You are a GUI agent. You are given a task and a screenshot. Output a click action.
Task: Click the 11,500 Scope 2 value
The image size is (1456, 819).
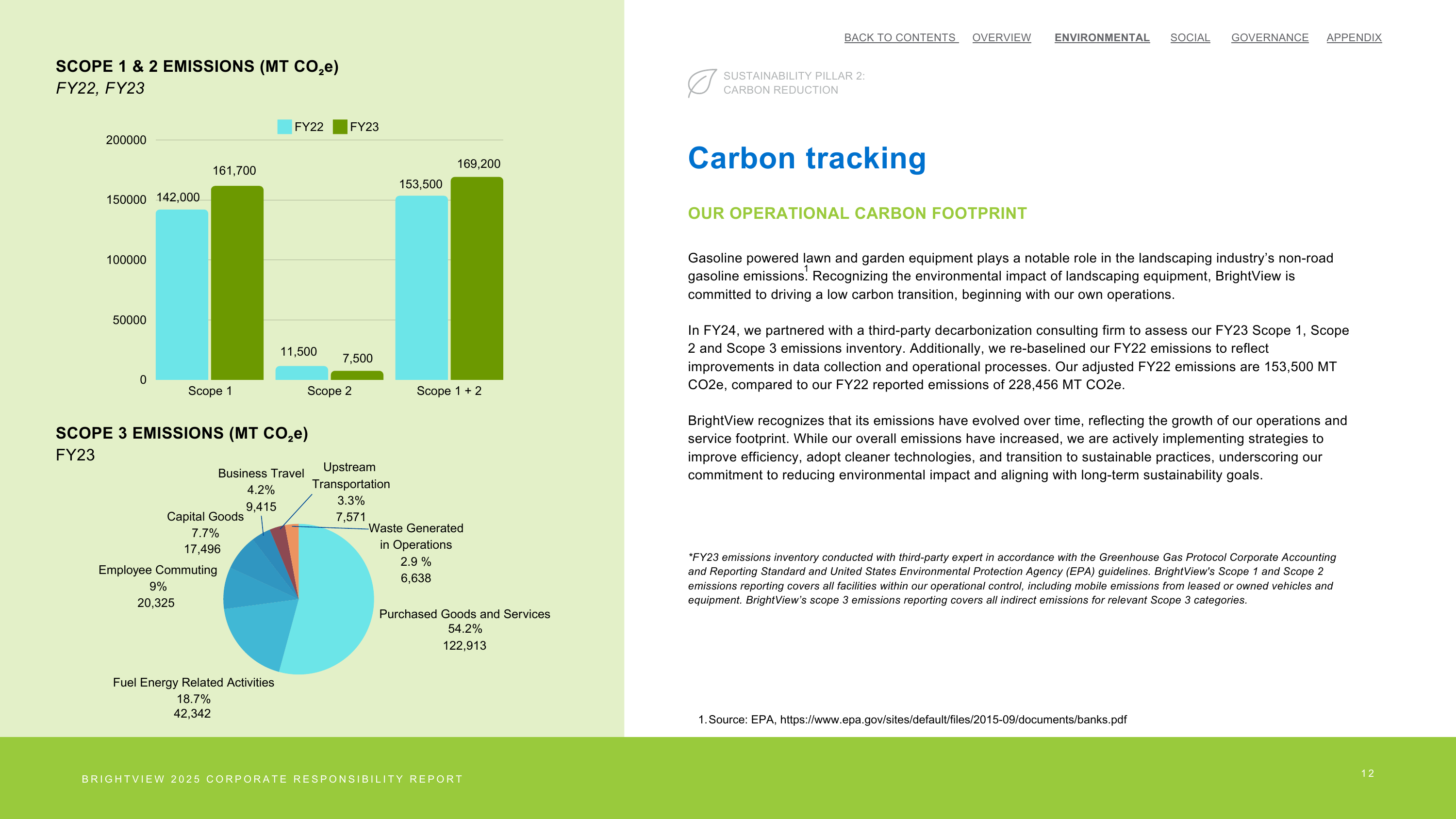[x=298, y=352]
